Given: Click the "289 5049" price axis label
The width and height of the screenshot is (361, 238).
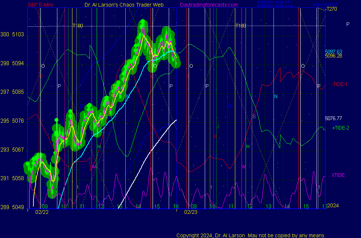Looking at the screenshot, I should click(x=12, y=207).
